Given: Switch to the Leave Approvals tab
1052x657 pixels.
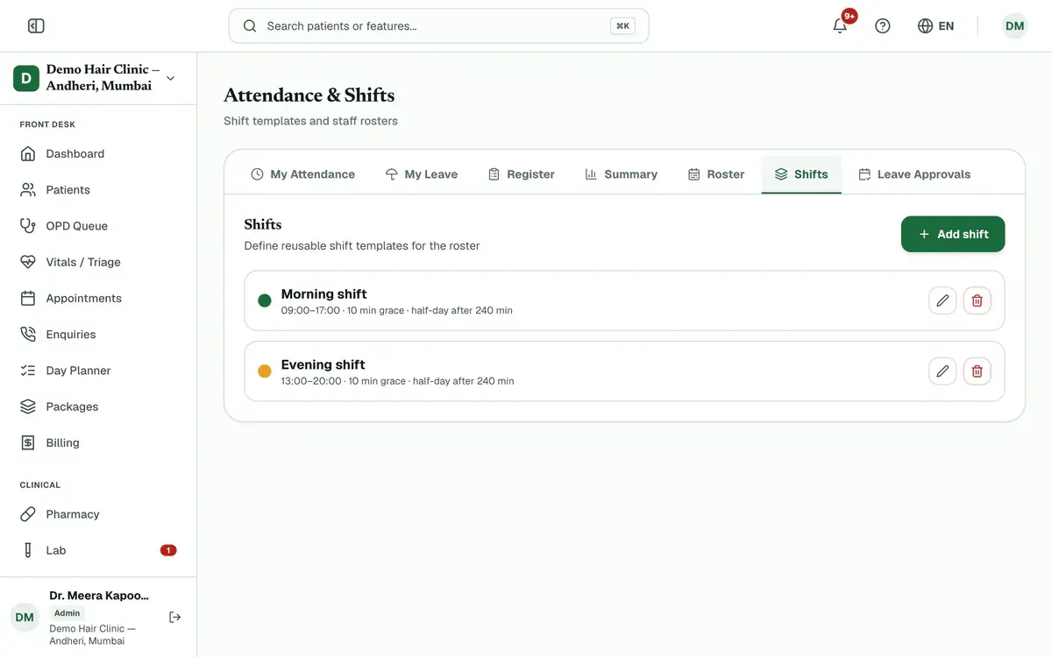Looking at the screenshot, I should pos(914,174).
